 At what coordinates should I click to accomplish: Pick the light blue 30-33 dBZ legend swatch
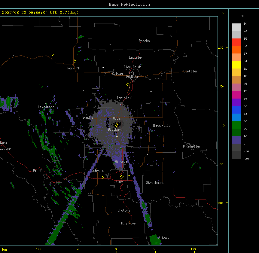[236, 117]
